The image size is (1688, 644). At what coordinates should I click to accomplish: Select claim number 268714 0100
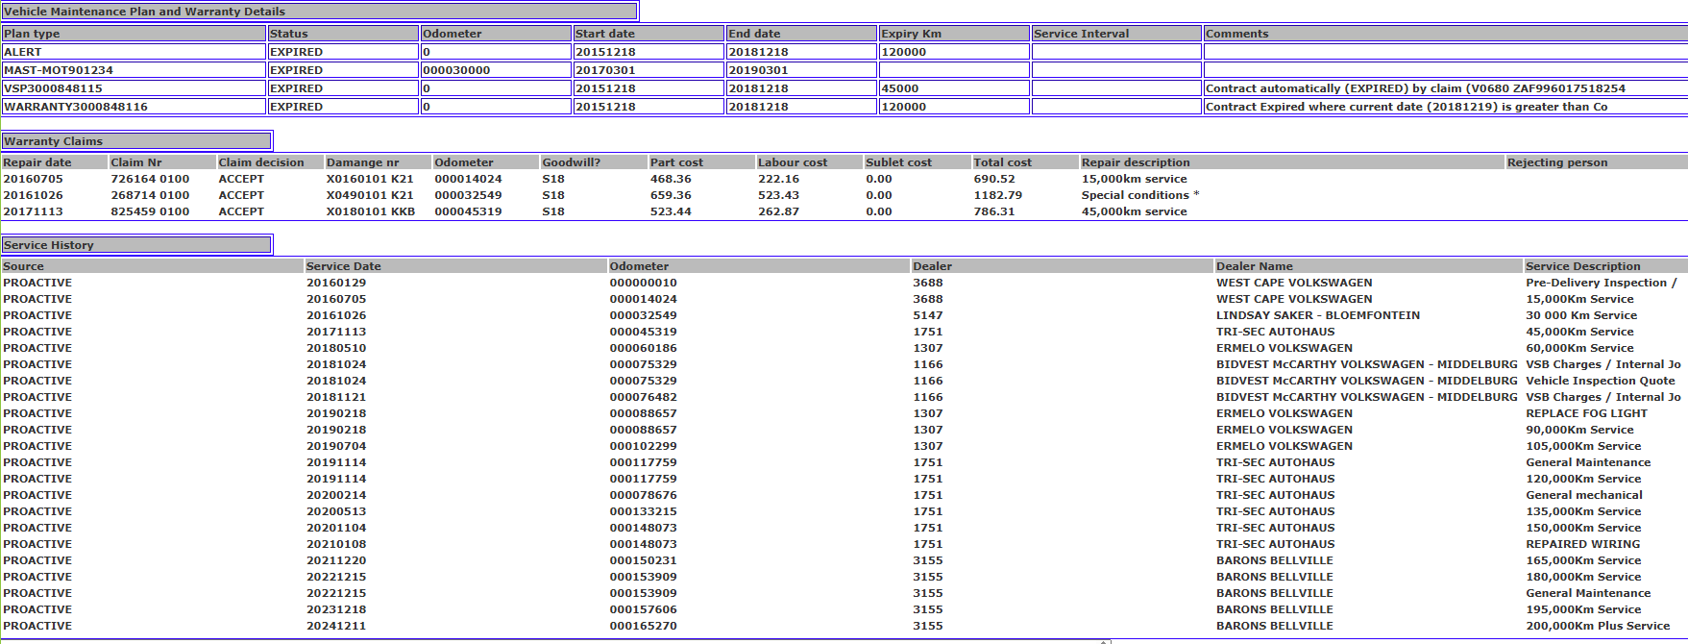(x=150, y=195)
